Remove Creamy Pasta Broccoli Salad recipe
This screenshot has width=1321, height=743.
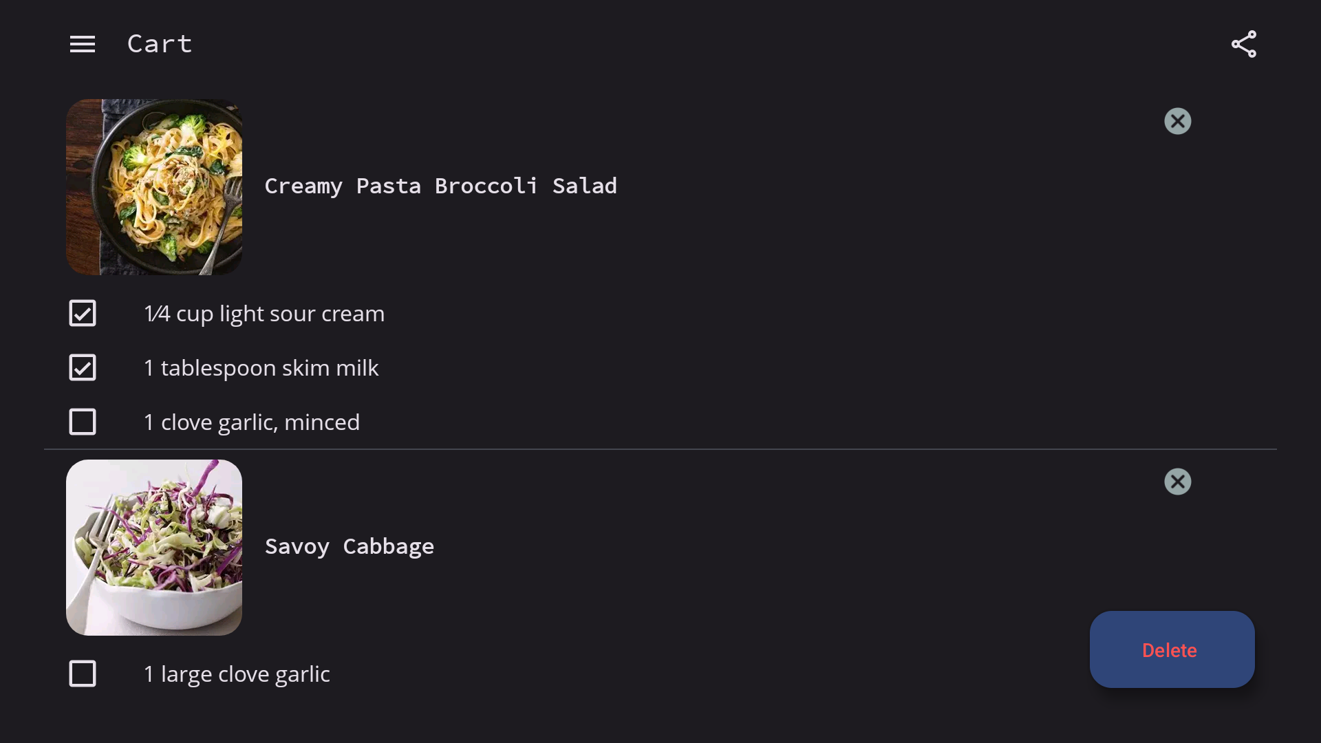1177,121
